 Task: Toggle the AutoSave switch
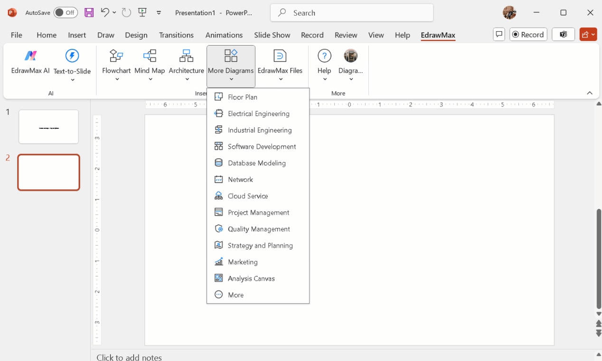pos(66,13)
